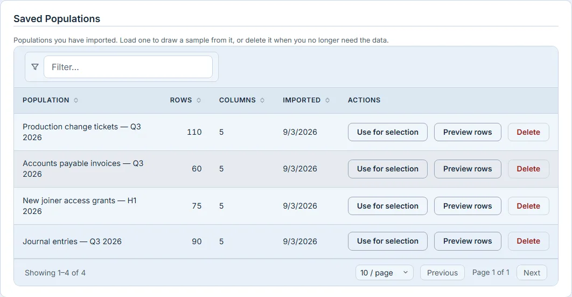The height and width of the screenshot is (297, 572).
Task: Sort by Columns column sort icon
Action: (262, 100)
